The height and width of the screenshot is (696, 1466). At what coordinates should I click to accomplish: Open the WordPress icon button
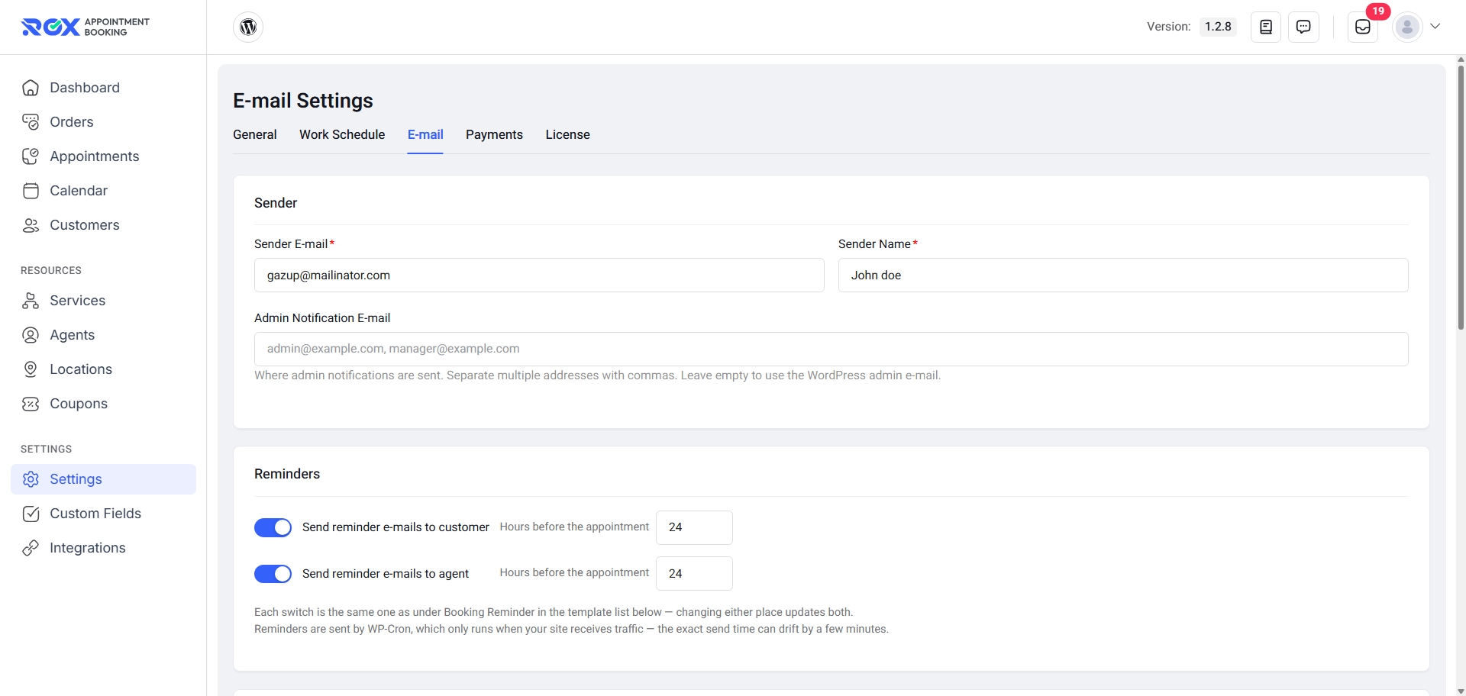pyautogui.click(x=248, y=27)
